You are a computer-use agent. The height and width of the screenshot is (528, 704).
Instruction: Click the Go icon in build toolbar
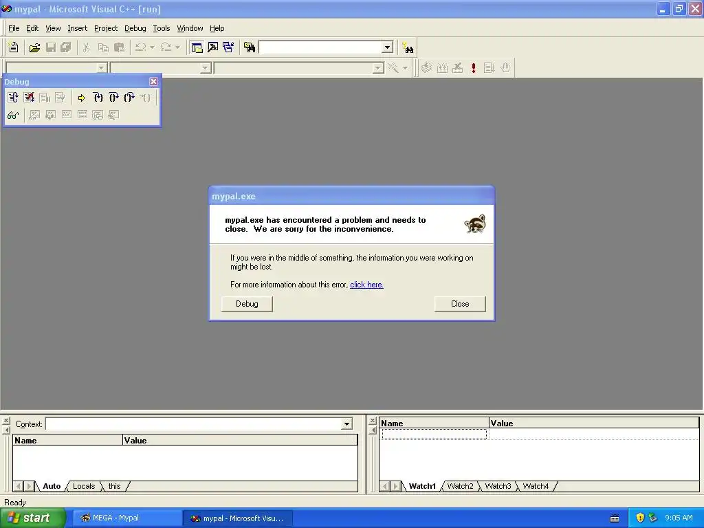(489, 68)
